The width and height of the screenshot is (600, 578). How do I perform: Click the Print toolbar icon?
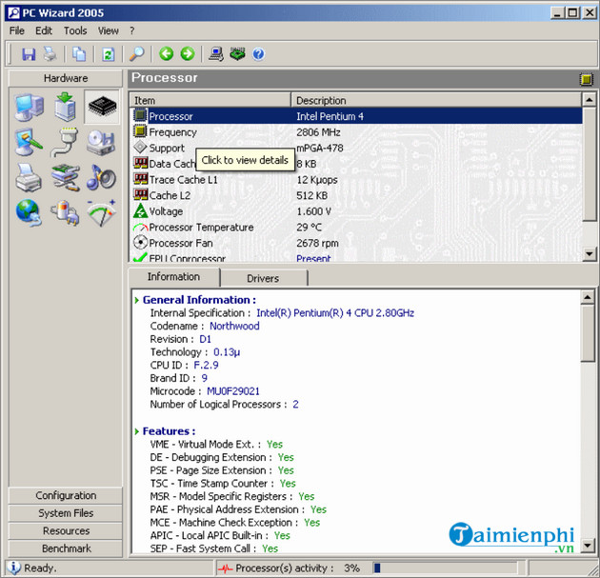pyautogui.click(x=50, y=54)
